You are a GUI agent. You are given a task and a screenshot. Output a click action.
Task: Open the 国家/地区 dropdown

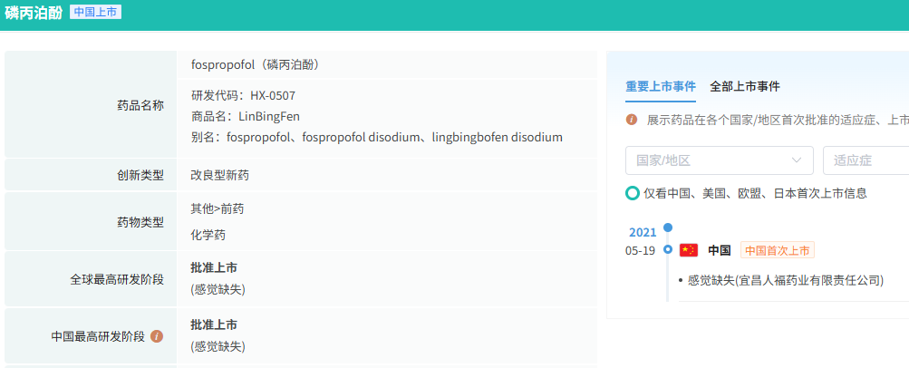tap(719, 160)
